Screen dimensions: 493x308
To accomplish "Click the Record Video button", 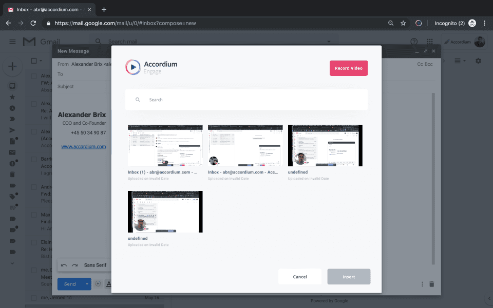I will tap(348, 68).
